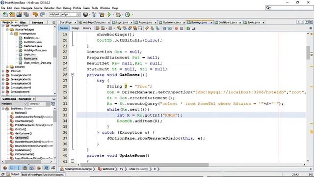This screenshot has height=177, width=314.
Task: Select GetCustomer() in Navigator members list
Action: point(23,133)
